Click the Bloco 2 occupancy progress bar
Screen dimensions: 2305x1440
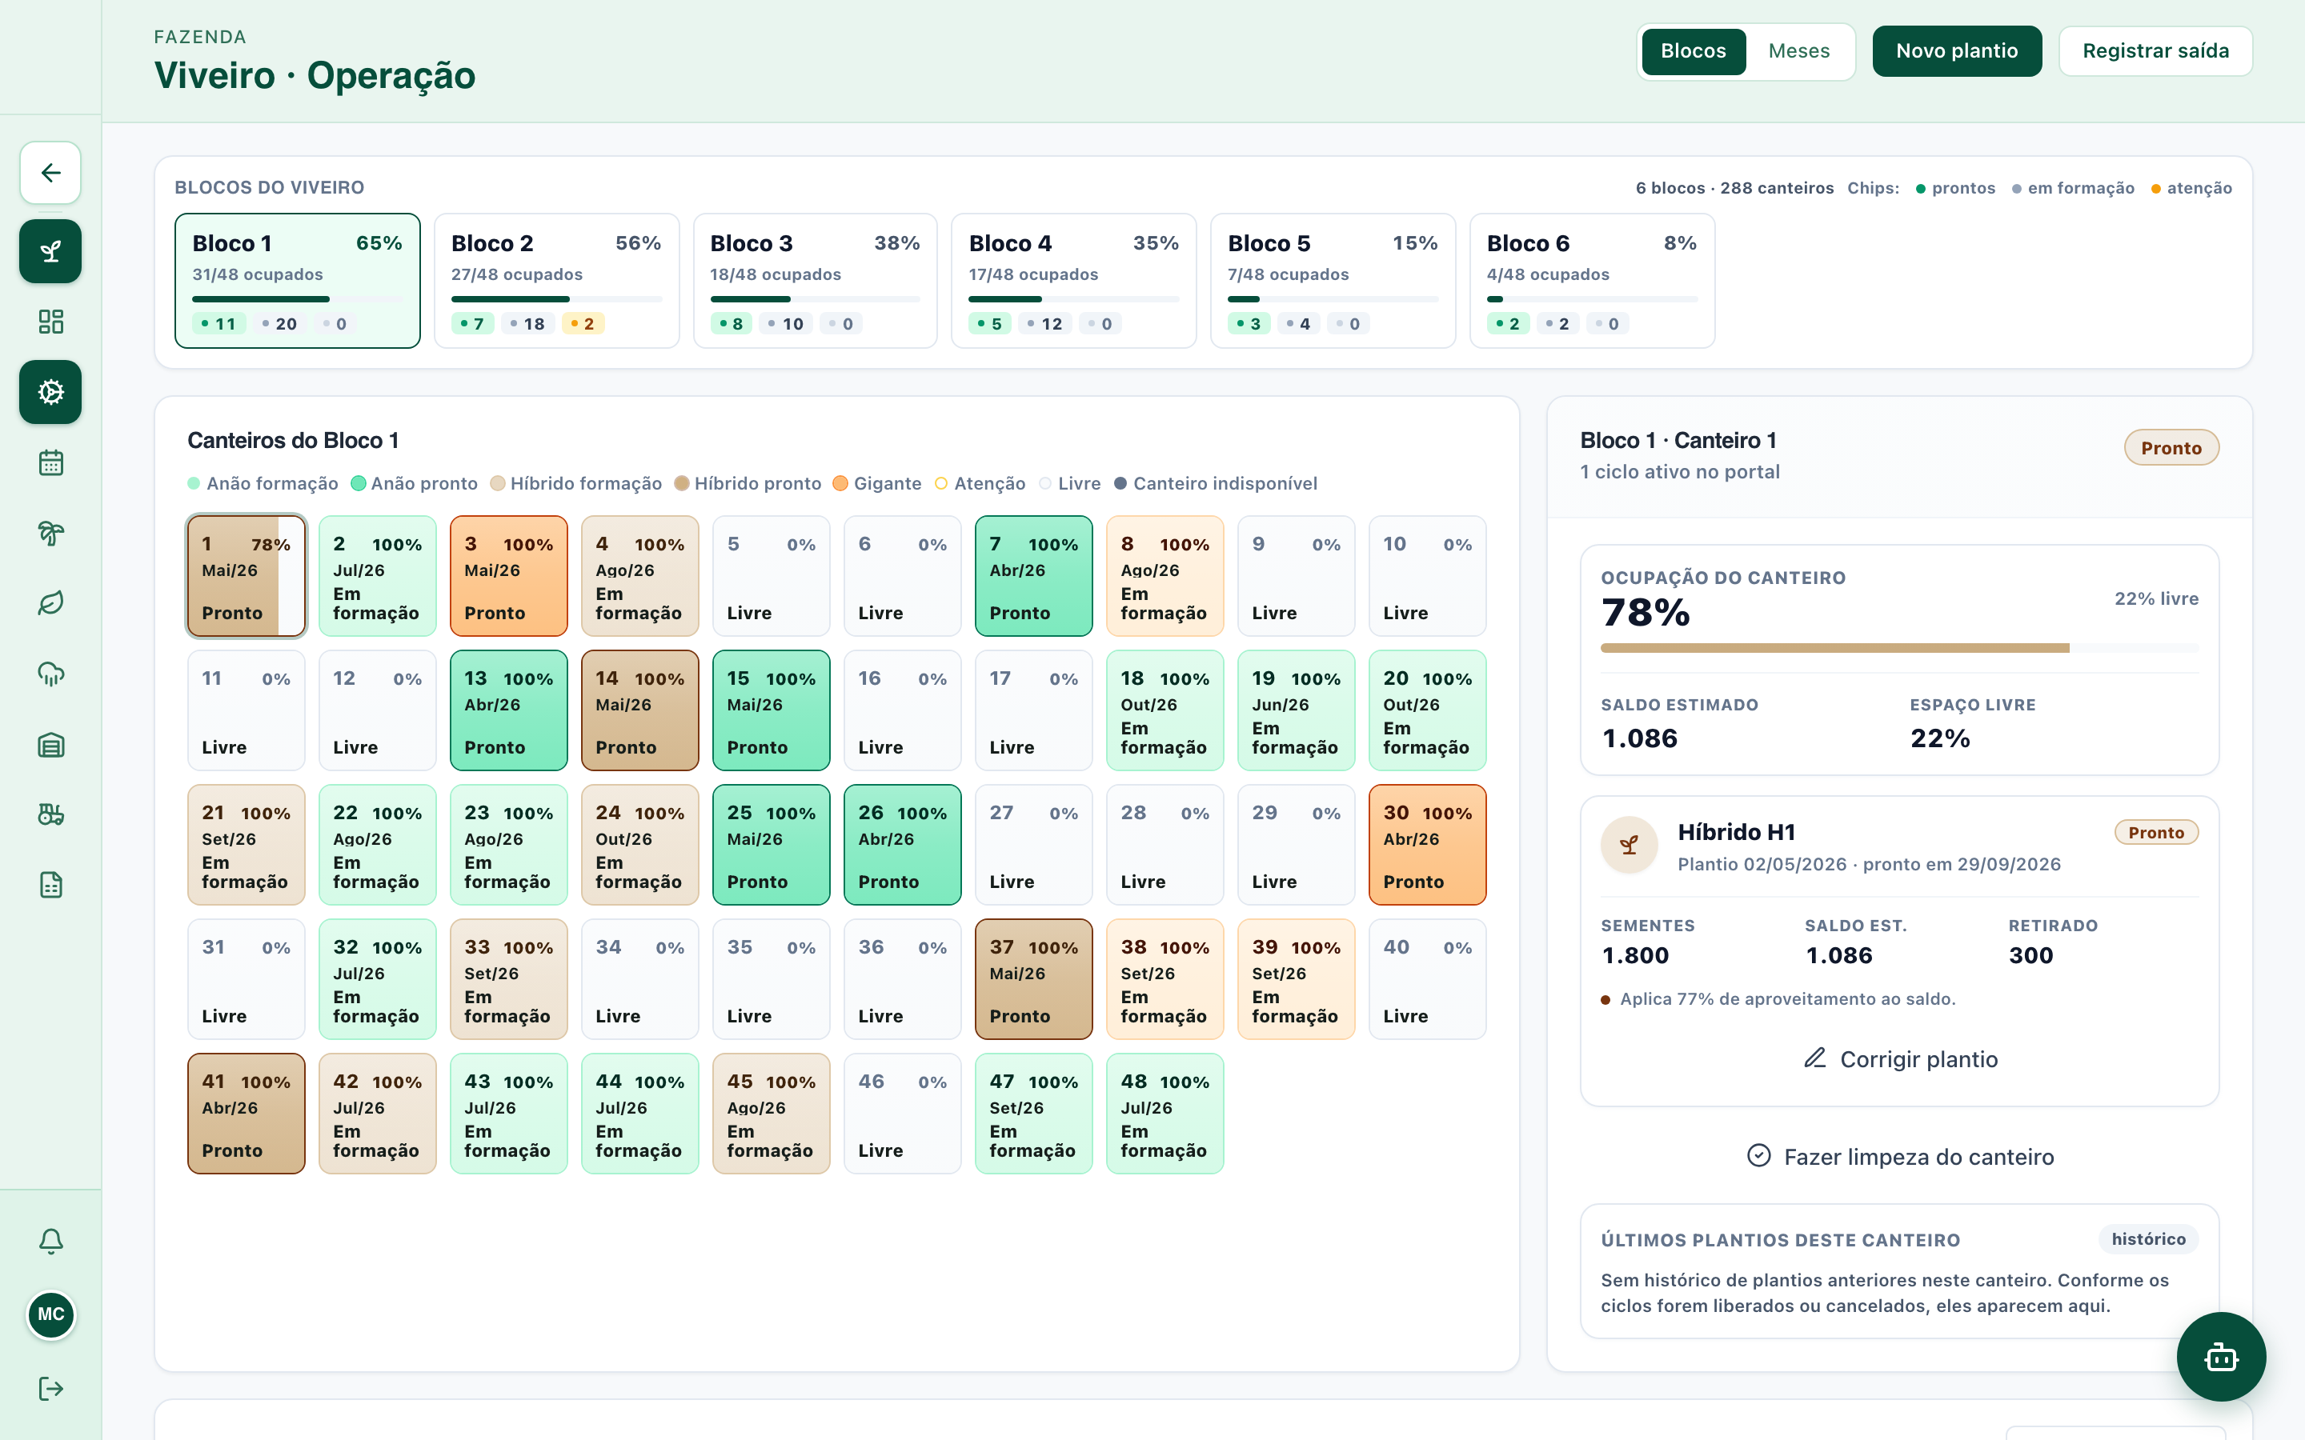coord(556,299)
